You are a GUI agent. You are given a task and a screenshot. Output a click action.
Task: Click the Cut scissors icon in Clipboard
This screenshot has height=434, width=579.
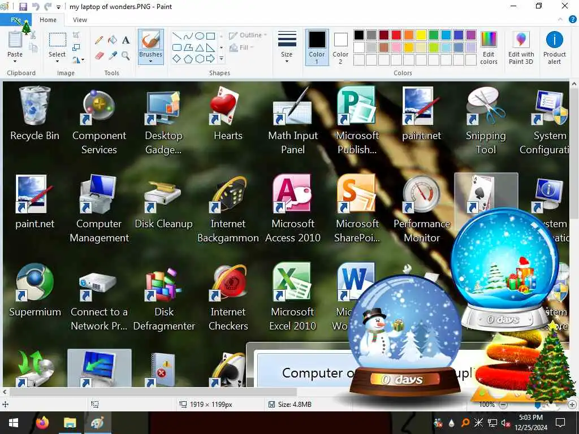33,35
